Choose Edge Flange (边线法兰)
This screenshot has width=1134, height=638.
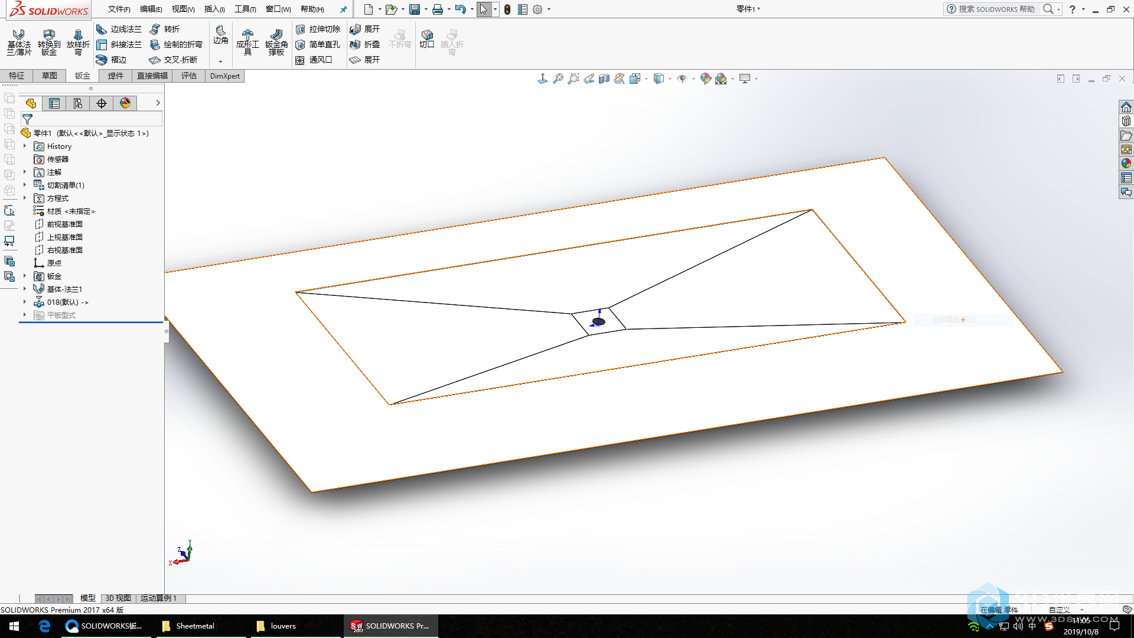point(119,29)
